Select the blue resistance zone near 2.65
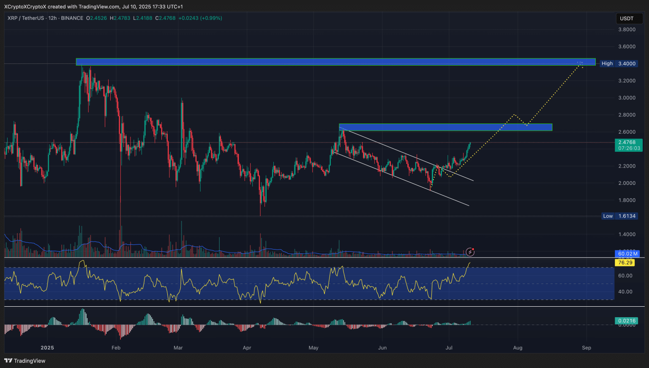 point(445,127)
